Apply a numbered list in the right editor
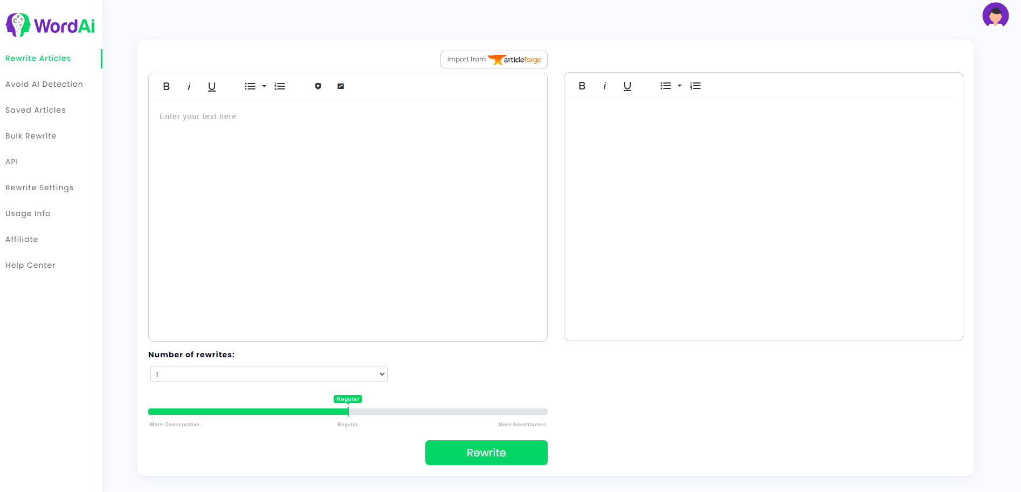Image resolution: width=1021 pixels, height=492 pixels. click(x=695, y=86)
